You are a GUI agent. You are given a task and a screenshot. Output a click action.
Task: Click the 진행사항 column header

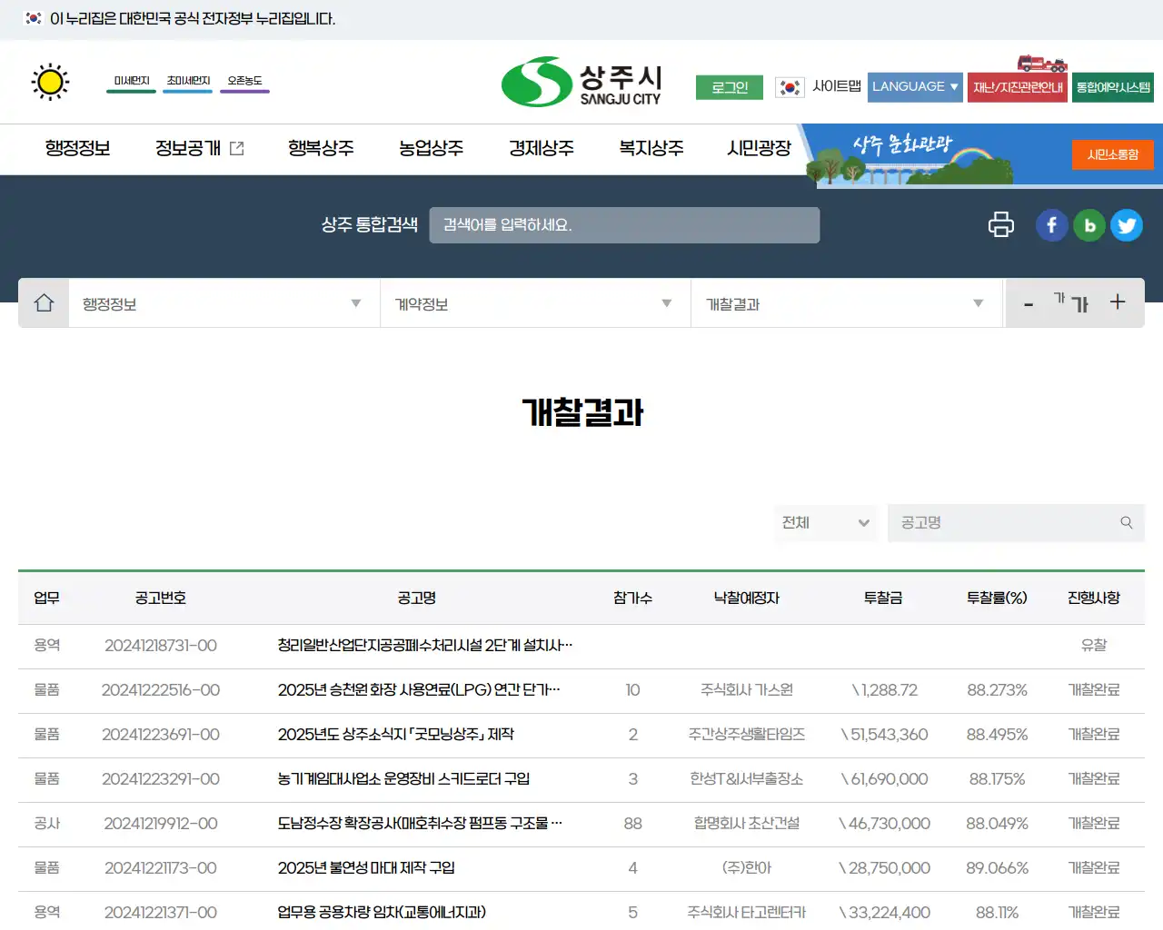click(1094, 598)
